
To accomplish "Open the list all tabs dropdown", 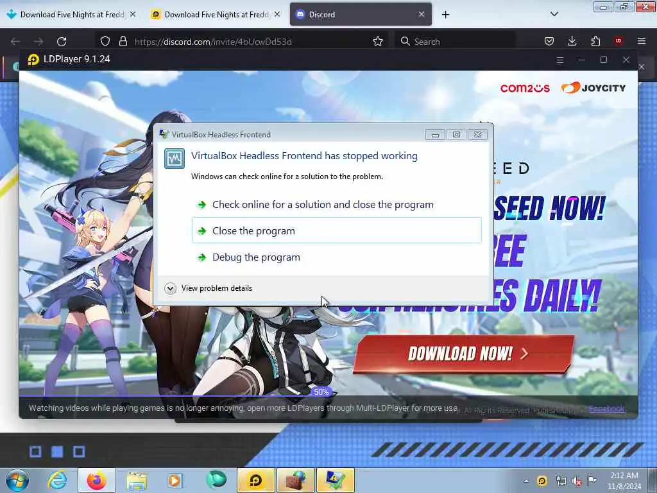I will 554,14.
